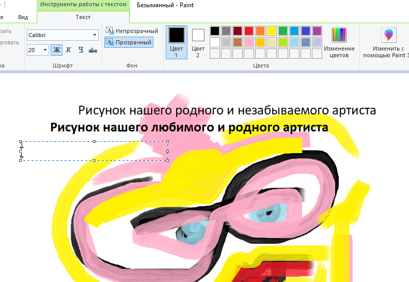Click bold text 'Рисунок нашего любимого и родного артиста'
This screenshot has height=282, width=409.
click(189, 127)
